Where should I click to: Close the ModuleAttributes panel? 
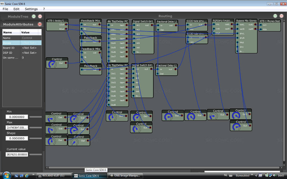pyautogui.click(x=40, y=24)
